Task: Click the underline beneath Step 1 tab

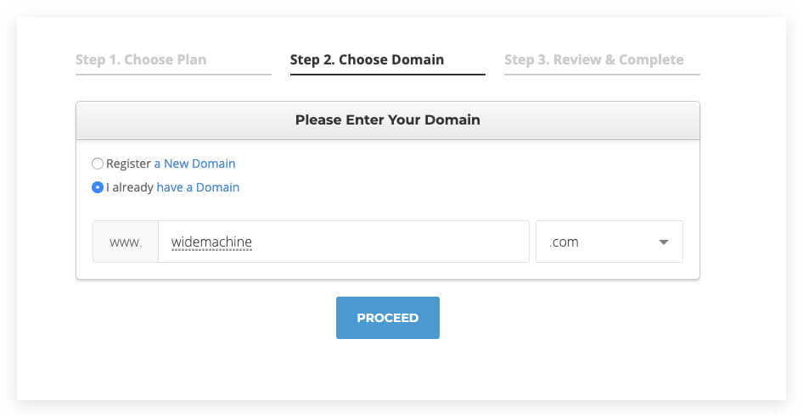Action: point(173,75)
